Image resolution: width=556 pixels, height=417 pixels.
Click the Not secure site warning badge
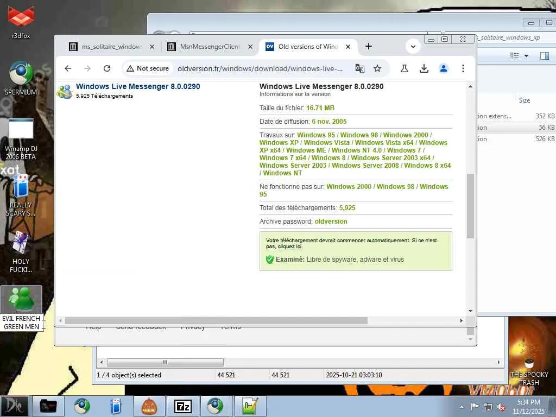click(x=148, y=68)
